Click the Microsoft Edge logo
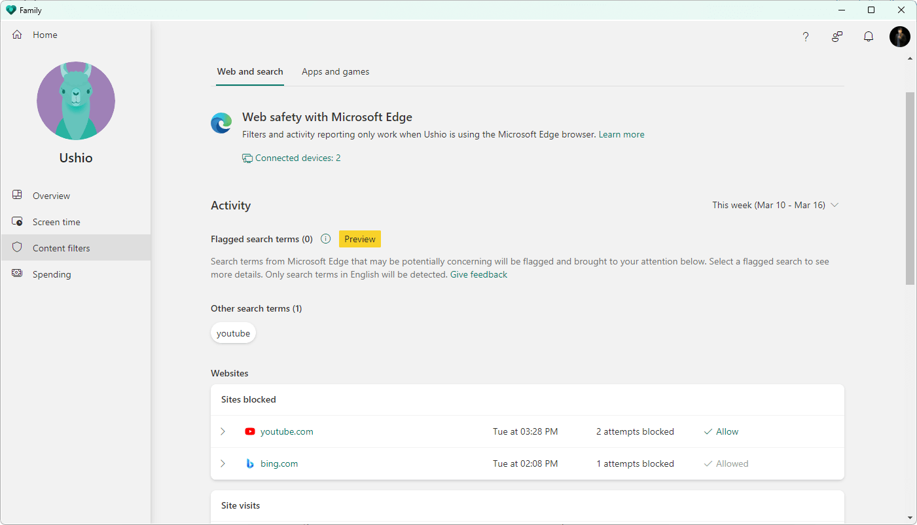This screenshot has width=917, height=525. pos(221,123)
